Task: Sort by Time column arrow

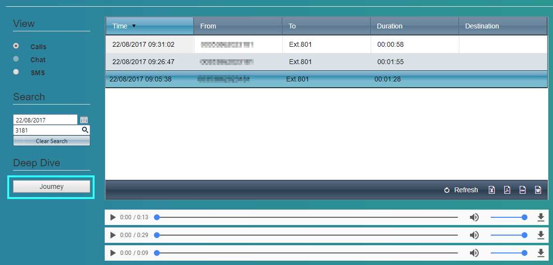Action: click(134, 26)
